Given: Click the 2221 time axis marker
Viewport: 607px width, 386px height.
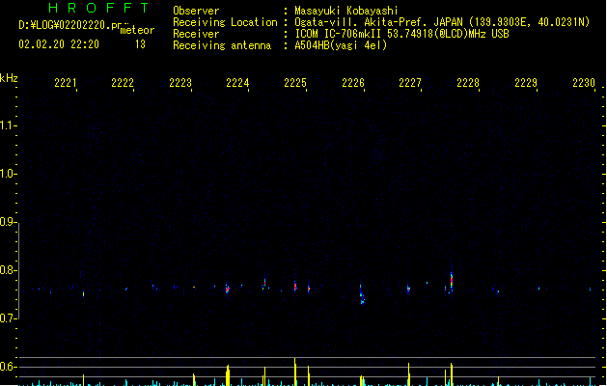Looking at the screenshot, I should pos(65,83).
